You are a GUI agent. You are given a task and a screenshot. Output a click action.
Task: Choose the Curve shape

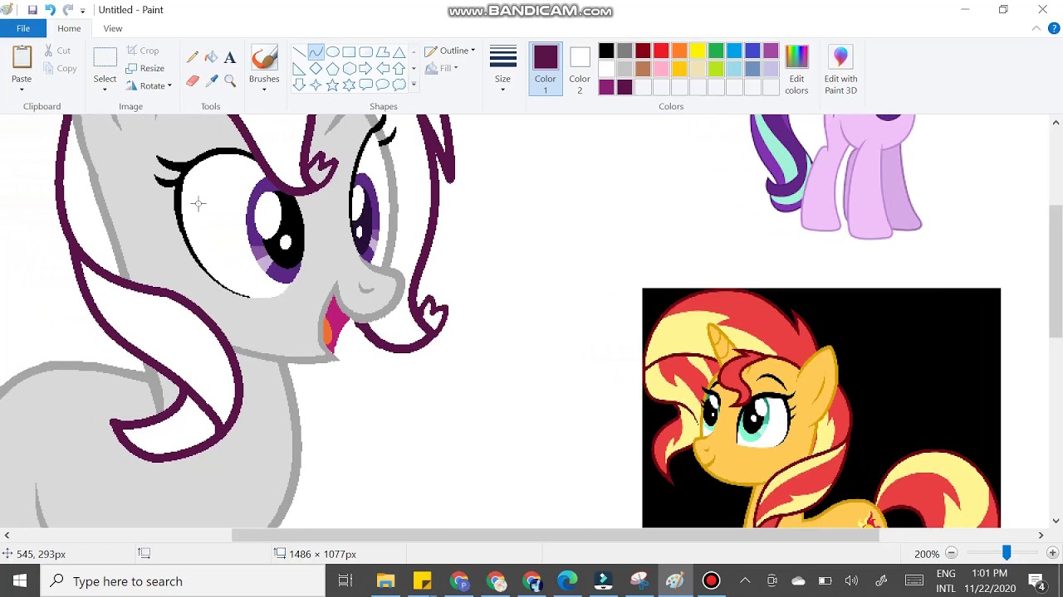[x=316, y=52]
